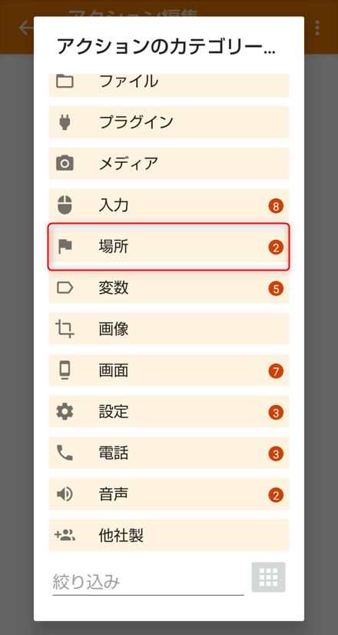Click the gear icon for 設定
The height and width of the screenshot is (635, 338).
click(65, 412)
